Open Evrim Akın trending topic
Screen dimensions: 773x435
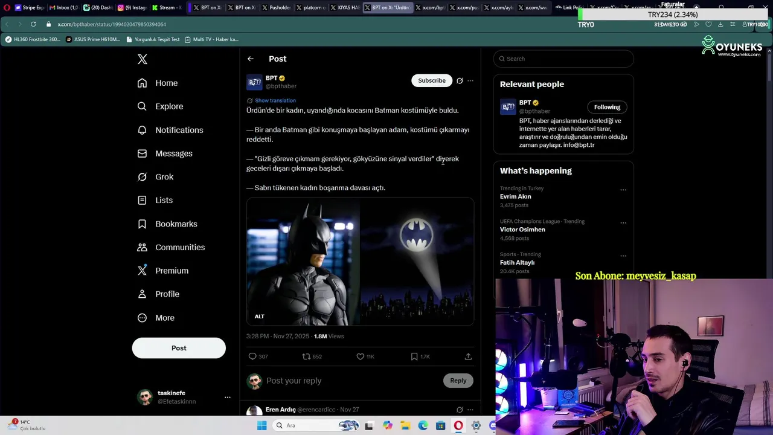click(516, 196)
